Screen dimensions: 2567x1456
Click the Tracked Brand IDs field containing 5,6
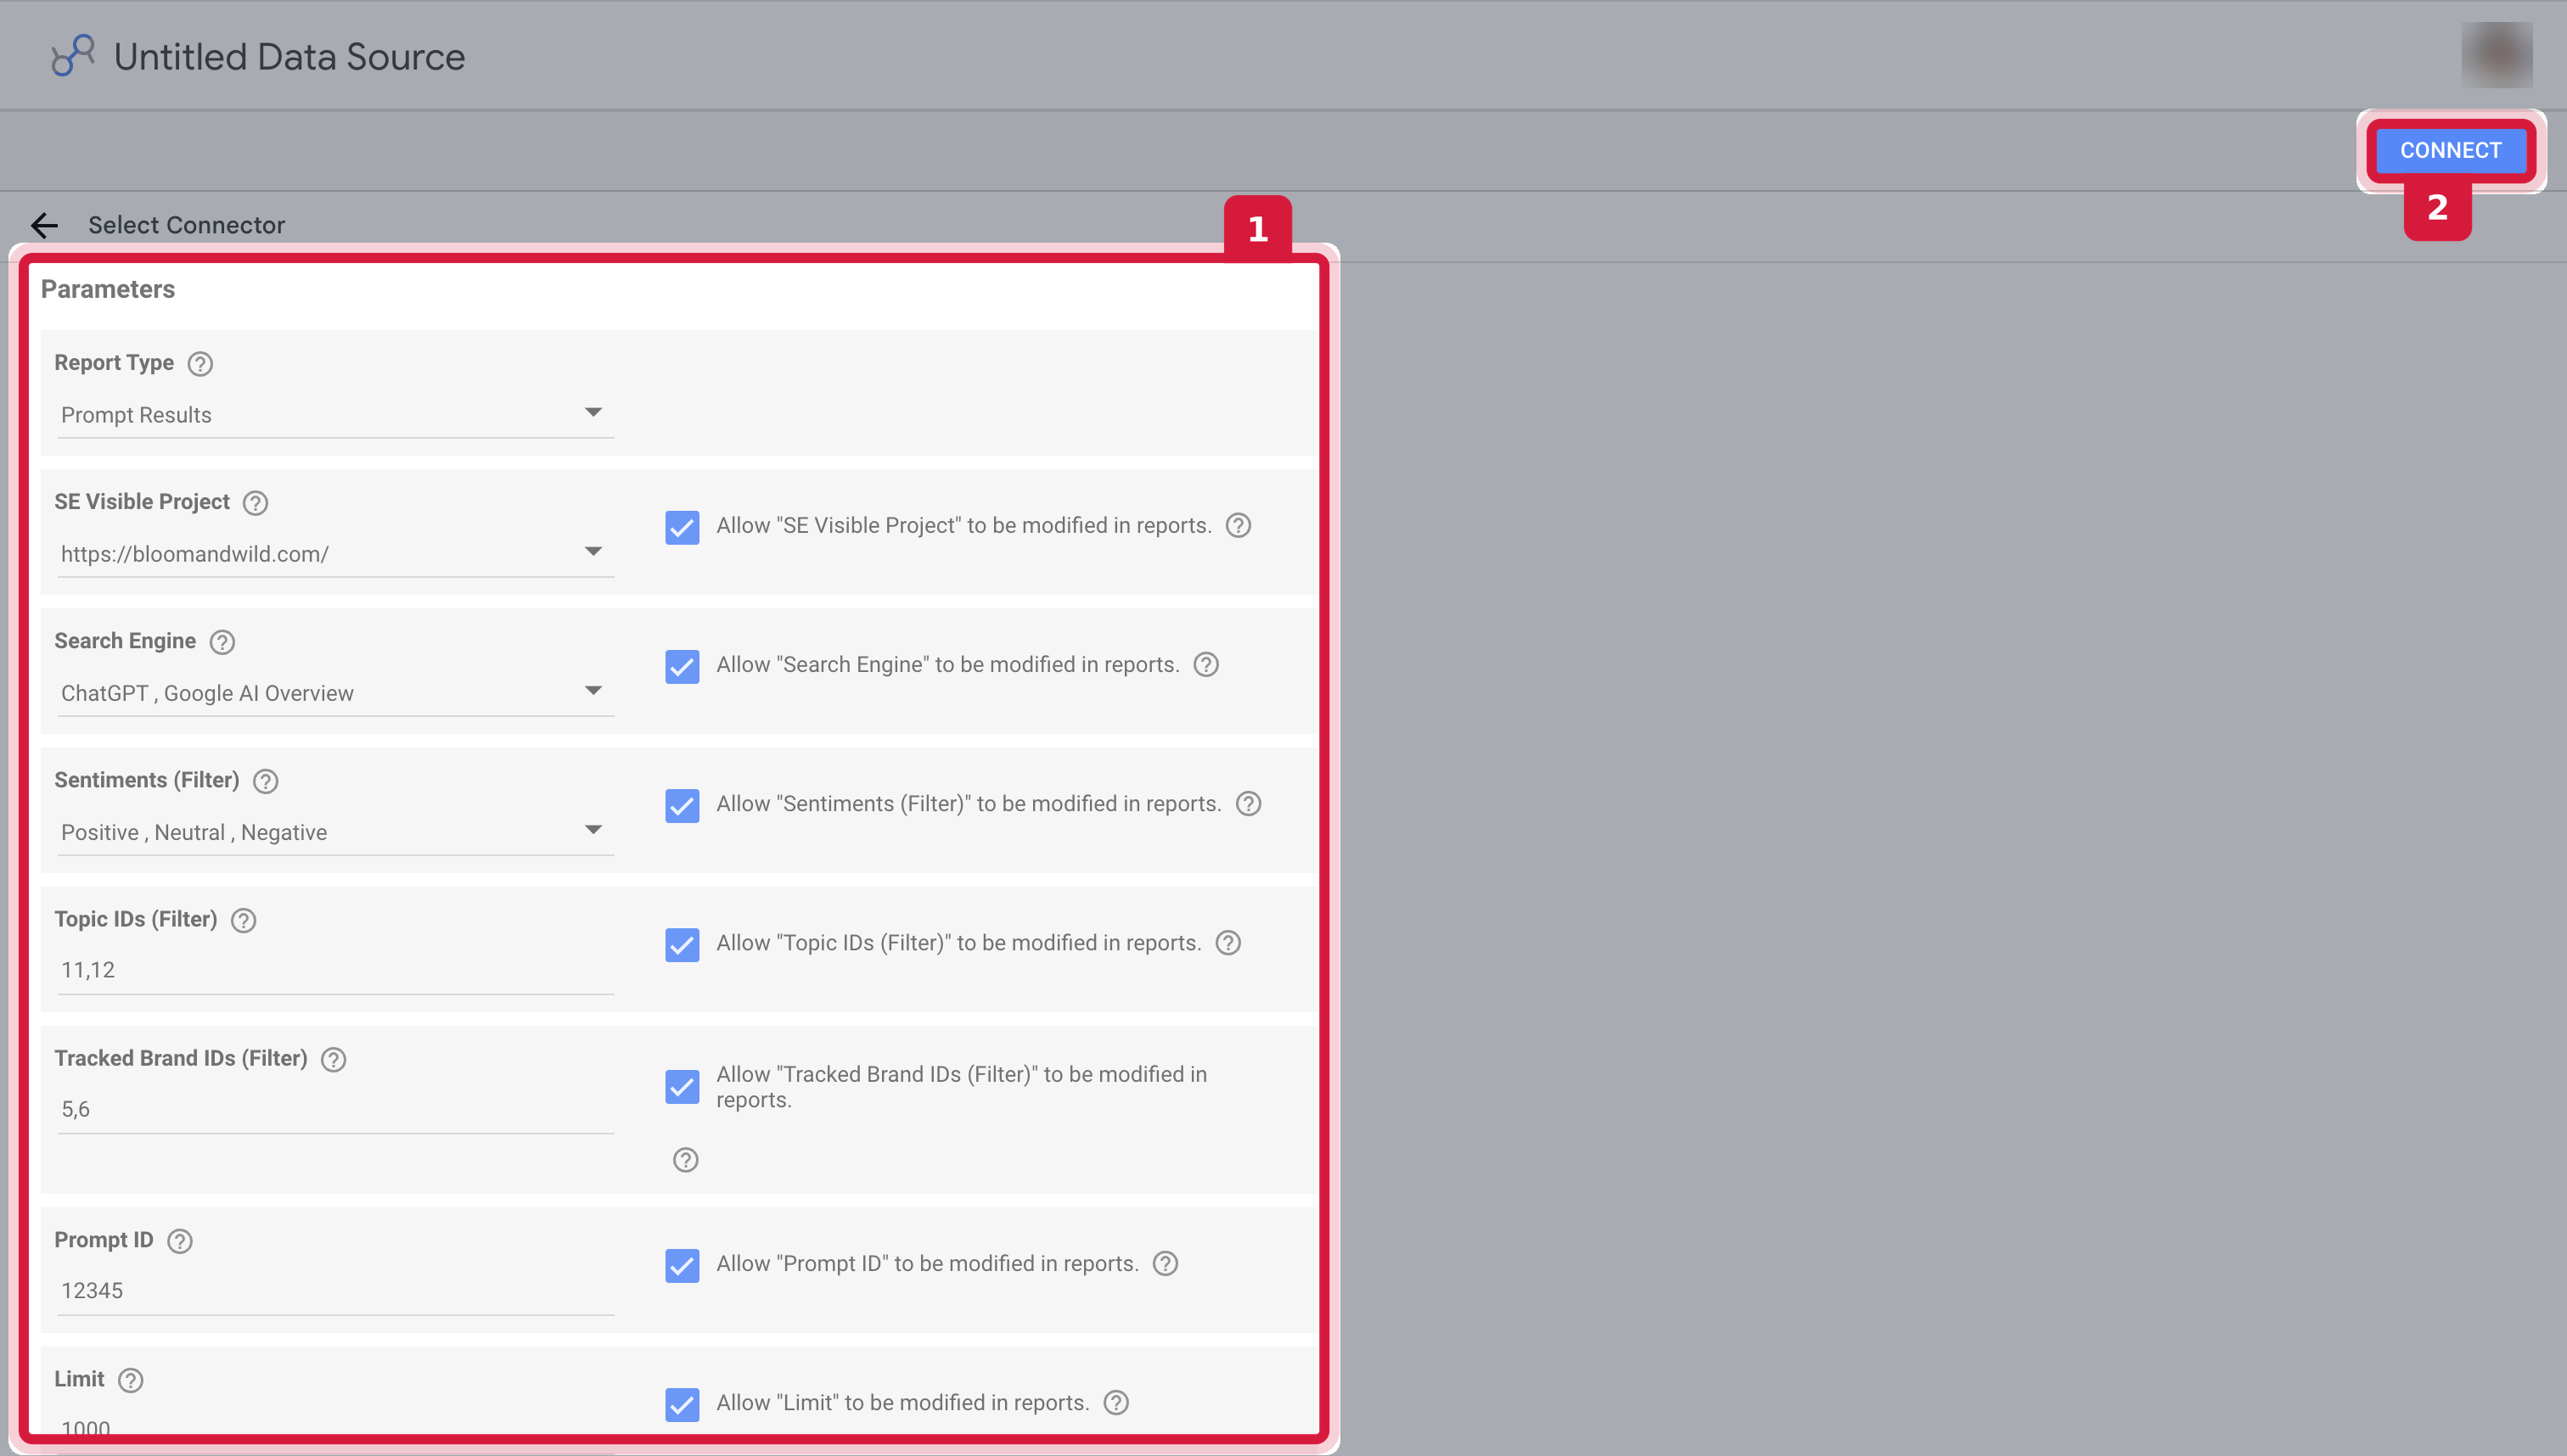pos(335,1109)
